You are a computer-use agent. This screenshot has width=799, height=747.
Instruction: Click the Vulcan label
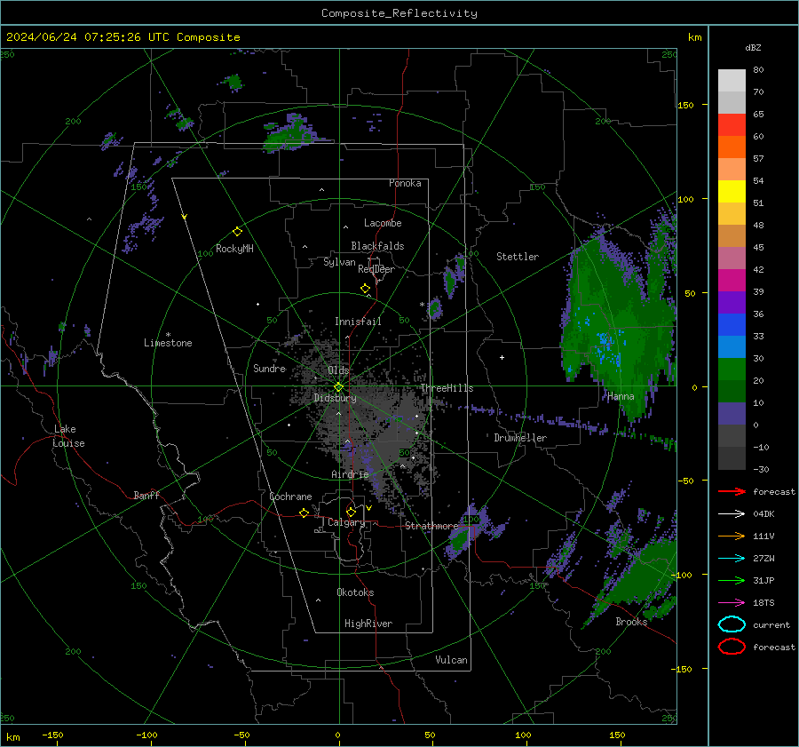[451, 660]
